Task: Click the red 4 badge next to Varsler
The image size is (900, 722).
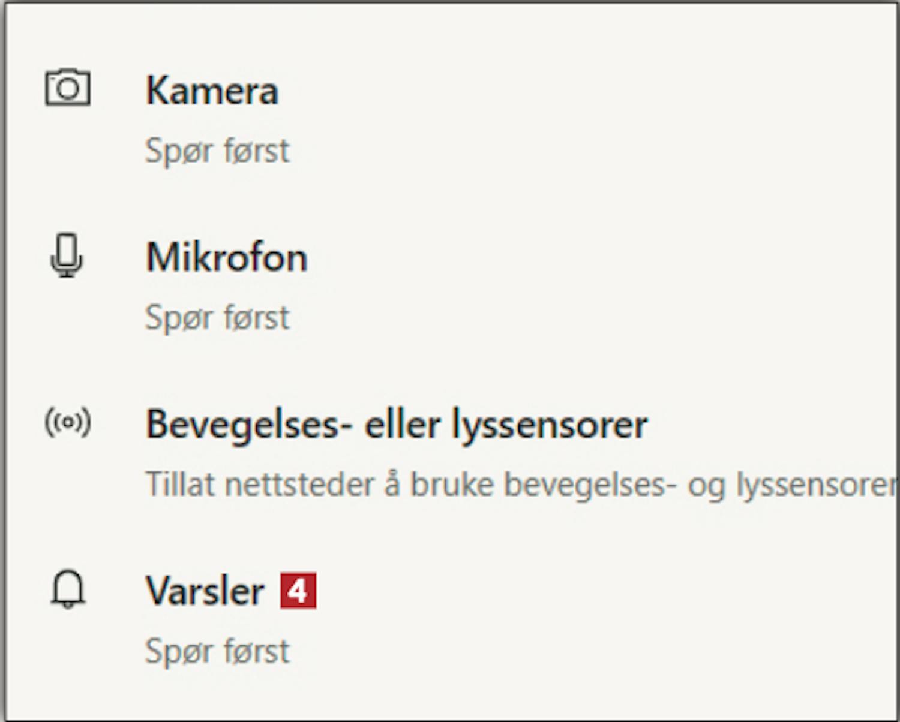Action: (298, 591)
